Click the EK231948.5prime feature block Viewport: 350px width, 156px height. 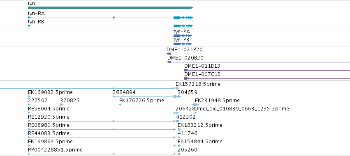195,105
